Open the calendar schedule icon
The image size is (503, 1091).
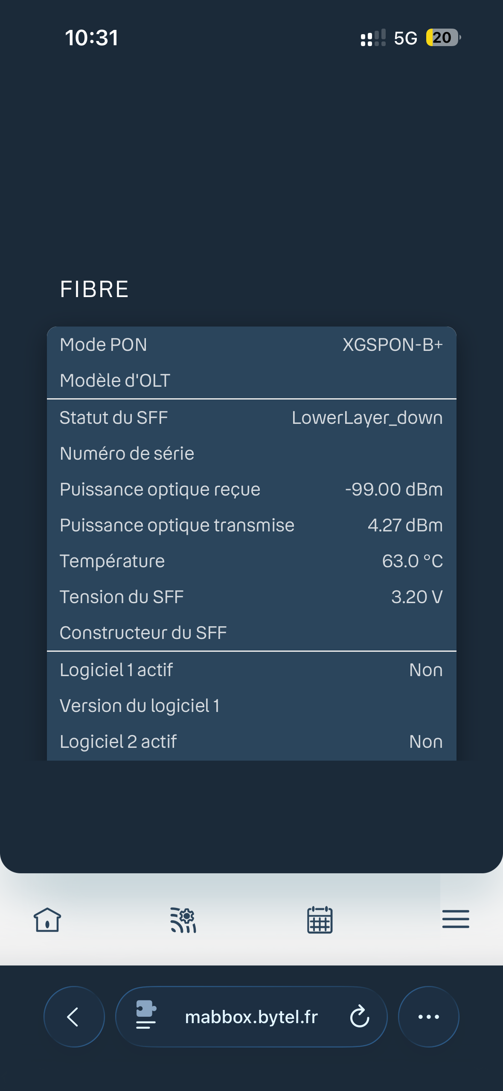click(x=320, y=920)
